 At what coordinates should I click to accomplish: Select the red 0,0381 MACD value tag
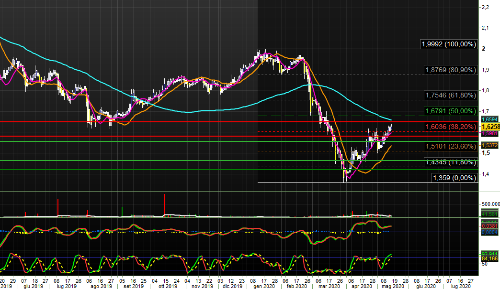(490, 226)
